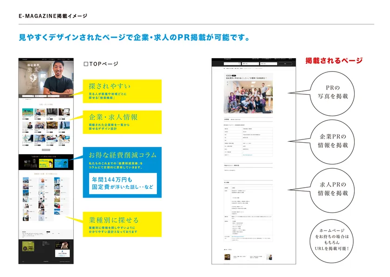
Task: Click the 'PRの写真を掲載' speech bubble
Action: click(x=332, y=93)
